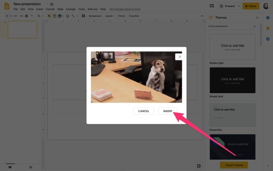
Task: Apply the Streamline theme
Action: (232, 114)
